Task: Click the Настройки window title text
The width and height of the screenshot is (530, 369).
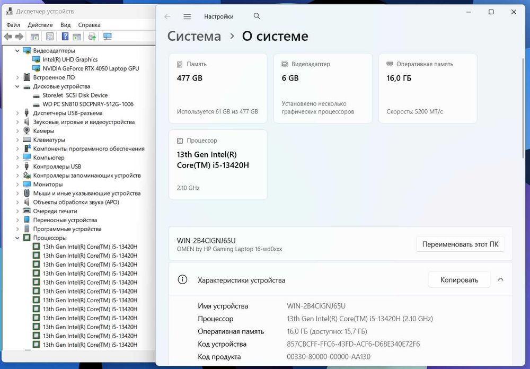Action: (x=219, y=16)
